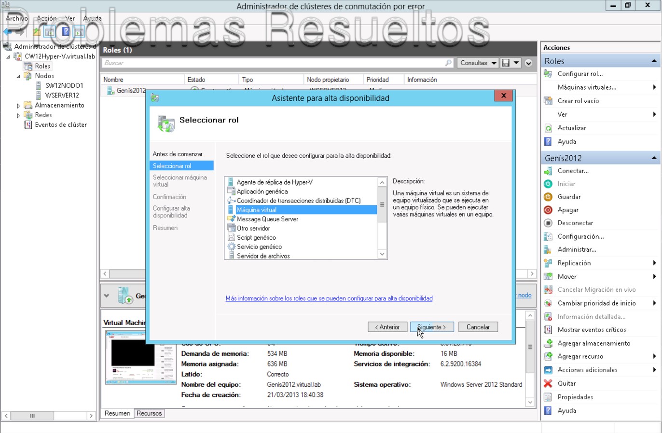Click the save query disk icon
662x433 pixels.
pyautogui.click(x=505, y=63)
